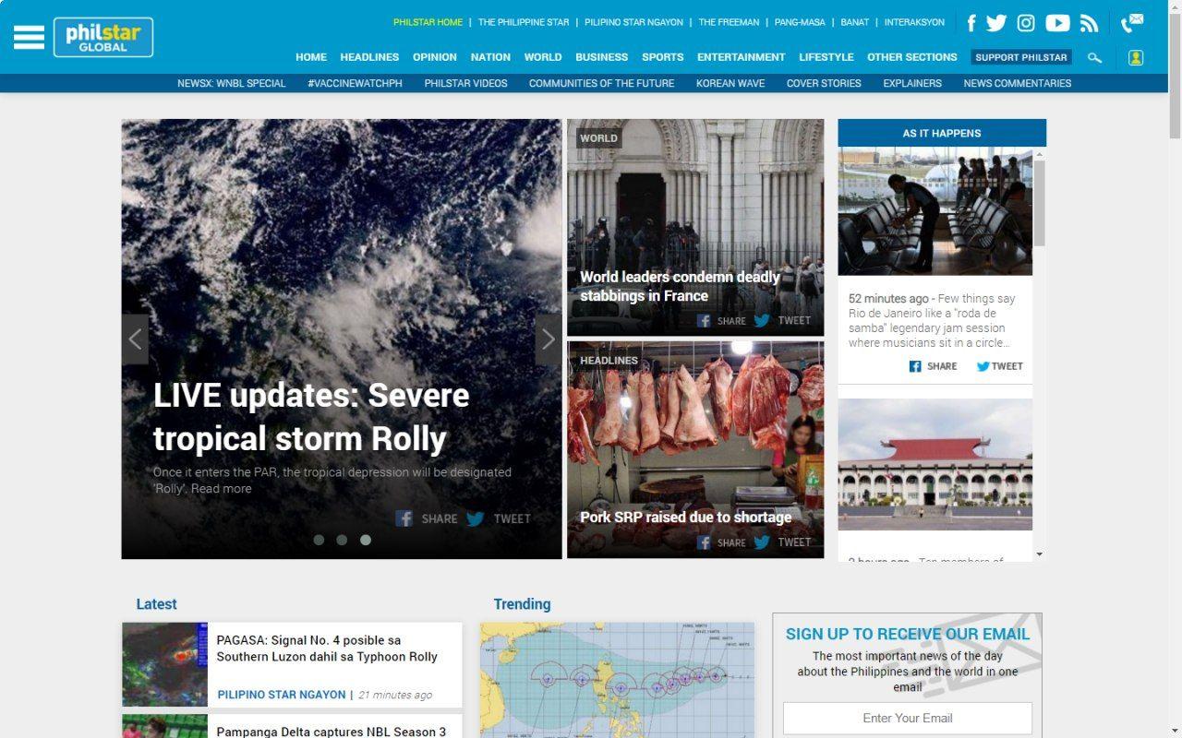1182x738 pixels.
Task: Click the Enter Your Email field
Action: (907, 718)
